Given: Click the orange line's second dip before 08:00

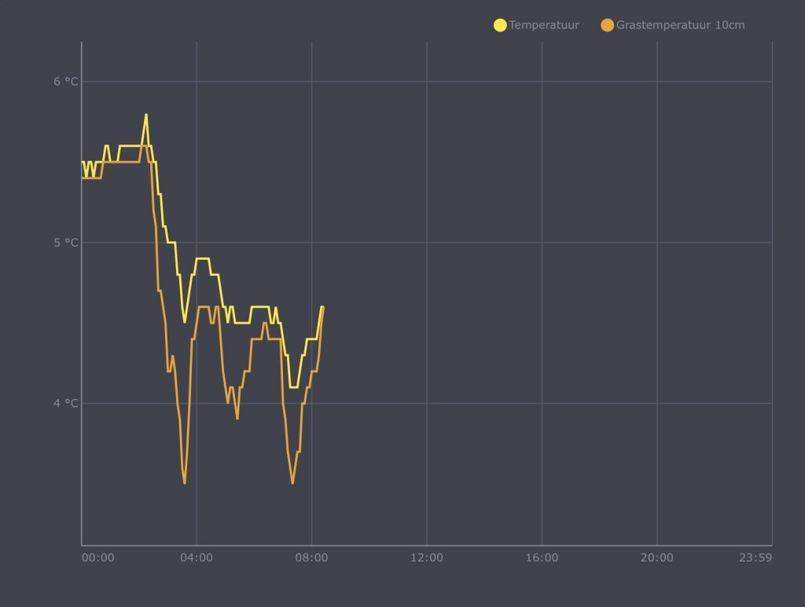Looking at the screenshot, I should (x=292, y=482).
